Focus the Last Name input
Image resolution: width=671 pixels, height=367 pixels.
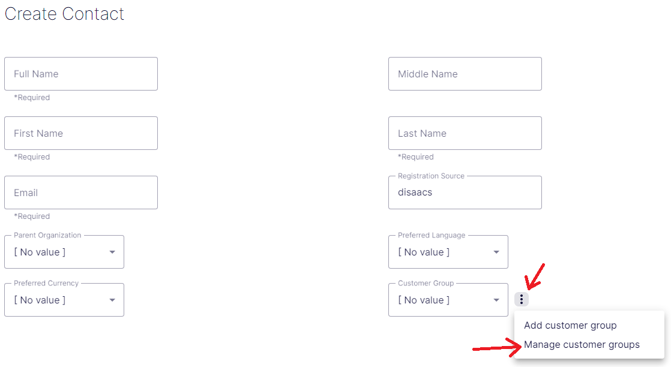point(465,133)
